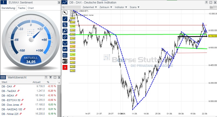217x117 pixels.
Task: Click the chart search input field
Action: point(71,7)
